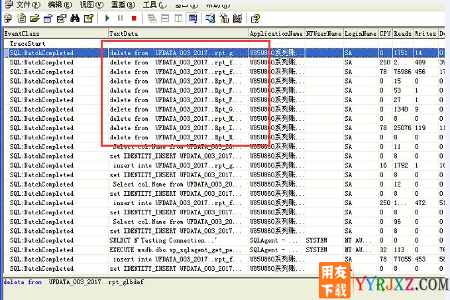The image size is (450, 300).
Task: Click the Writes value 456
Action: click(420, 72)
